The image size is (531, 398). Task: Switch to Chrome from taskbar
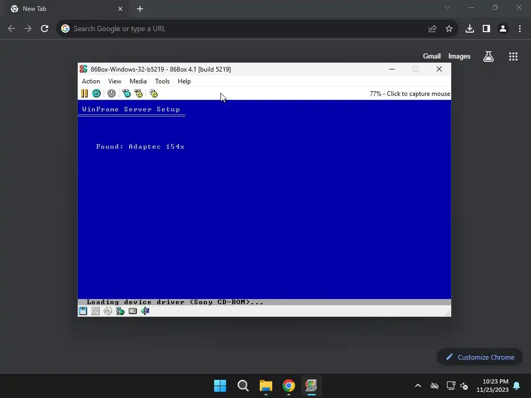click(x=289, y=386)
